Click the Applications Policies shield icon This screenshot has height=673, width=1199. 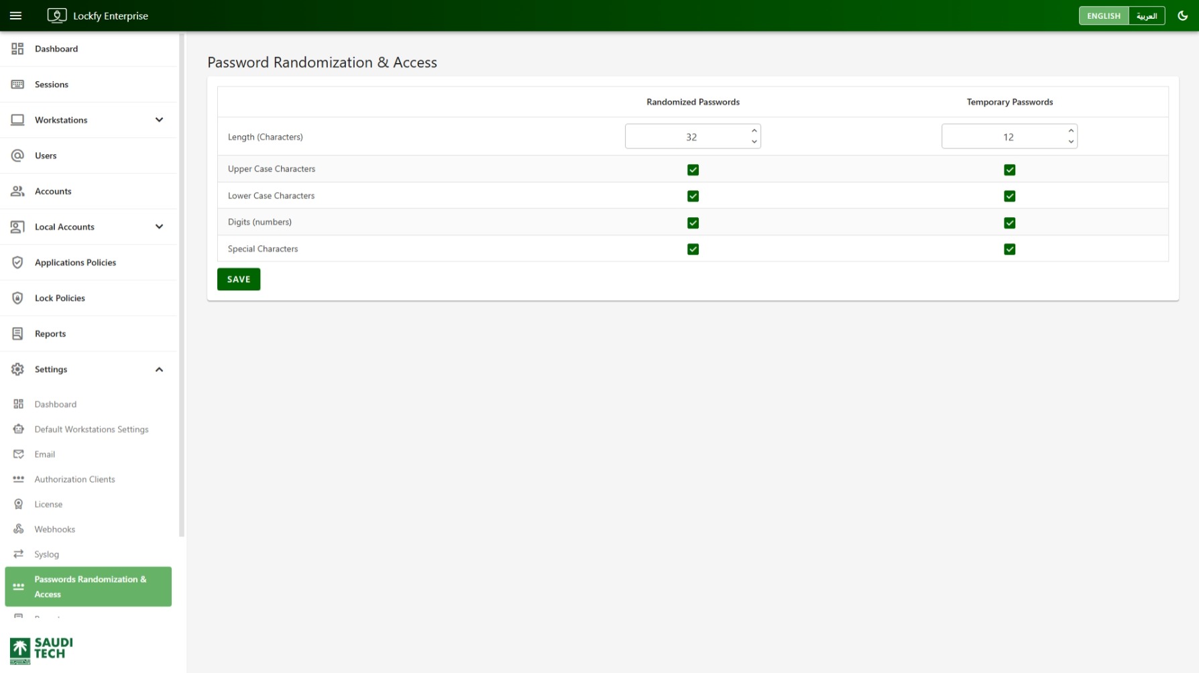pyautogui.click(x=17, y=262)
